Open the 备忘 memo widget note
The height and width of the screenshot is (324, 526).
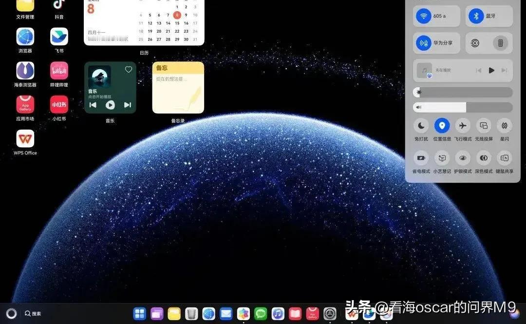tap(178, 87)
